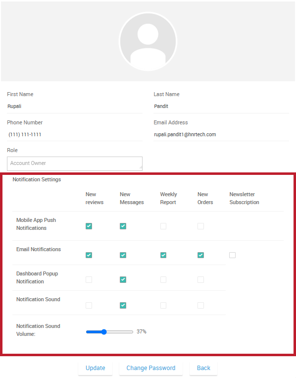Screen dimensions: 296x378
Task: Click the Notification Sound Volume slider handle
Action: (104, 332)
